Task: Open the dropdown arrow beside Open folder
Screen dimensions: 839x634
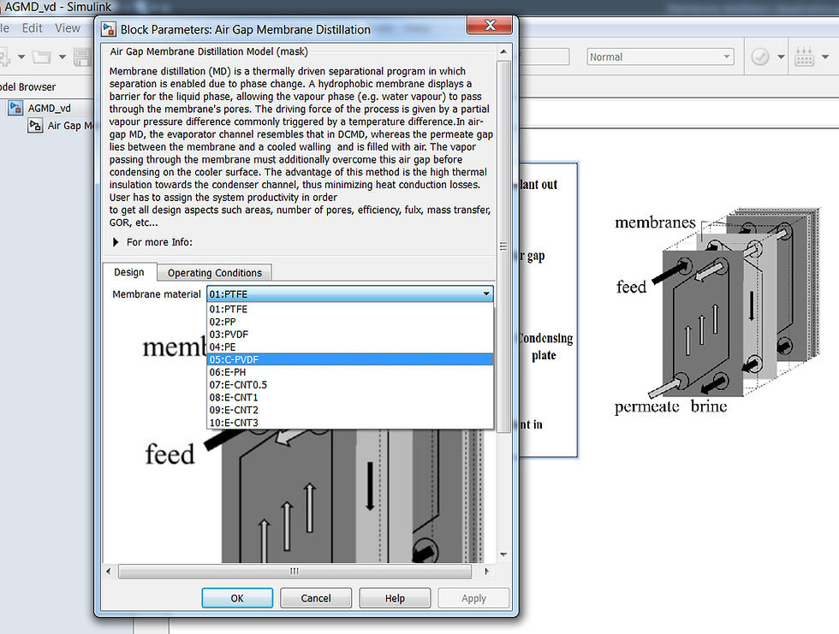Action: click(x=62, y=56)
